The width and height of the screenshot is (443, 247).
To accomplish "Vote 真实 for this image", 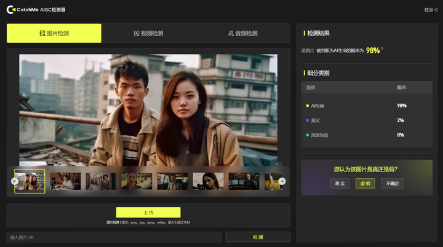I will pyautogui.click(x=340, y=184).
